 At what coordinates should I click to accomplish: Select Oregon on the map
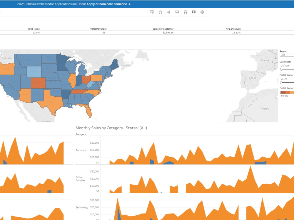7,69
